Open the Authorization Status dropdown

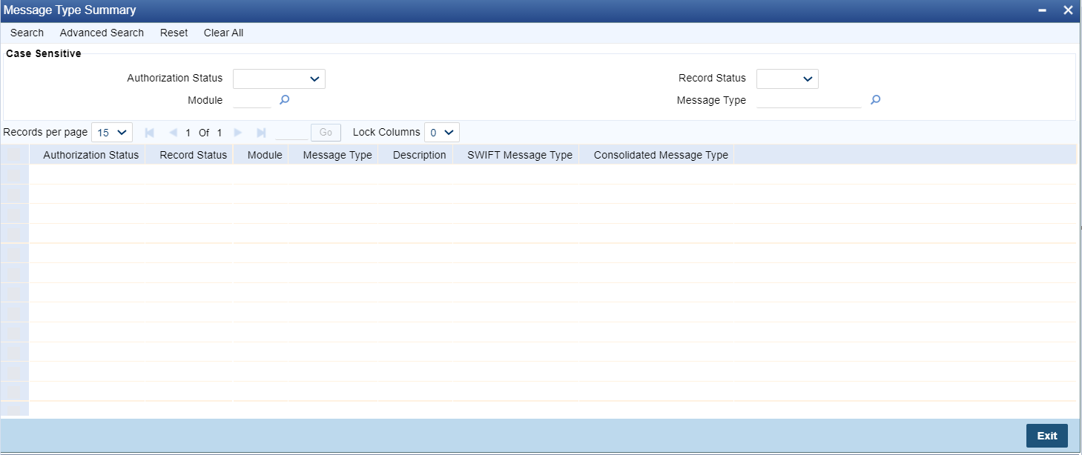pyautogui.click(x=279, y=79)
